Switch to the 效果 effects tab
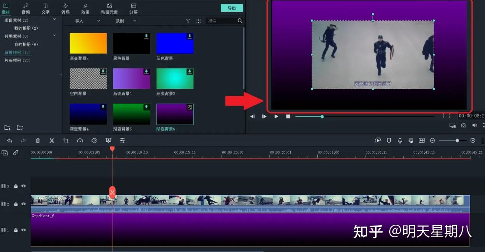 click(86, 9)
